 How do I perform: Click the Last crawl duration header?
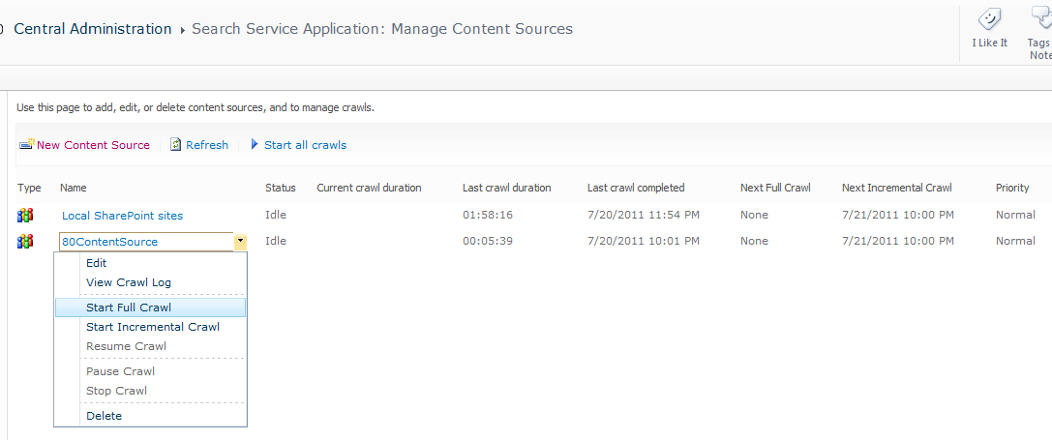(506, 188)
